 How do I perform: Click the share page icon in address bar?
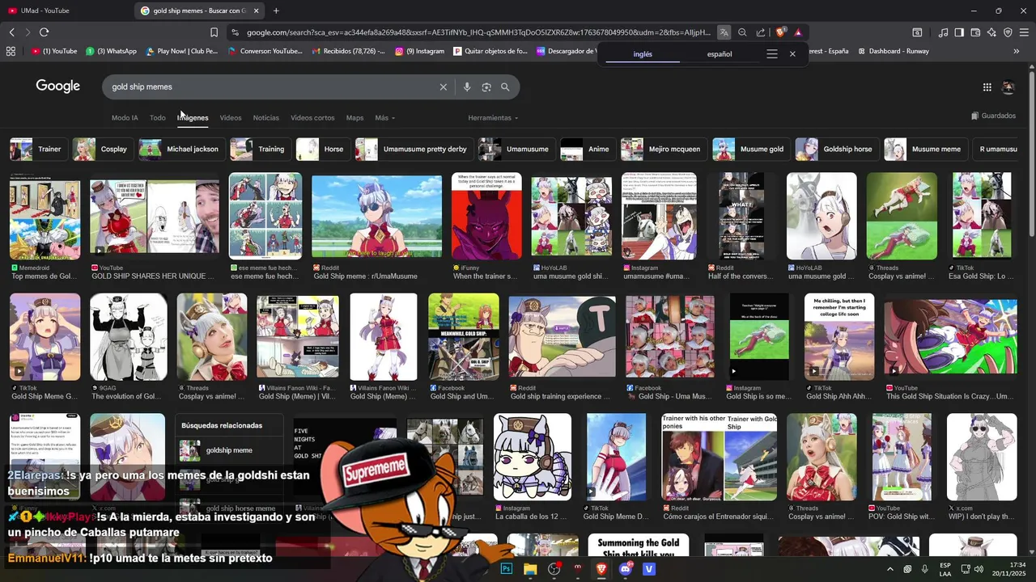(x=761, y=32)
